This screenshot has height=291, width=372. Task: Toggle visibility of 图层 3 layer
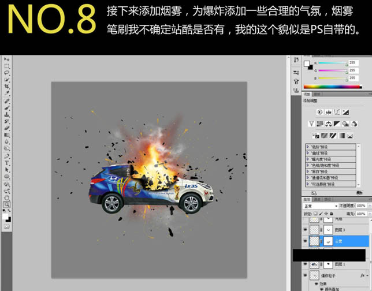point(306,230)
